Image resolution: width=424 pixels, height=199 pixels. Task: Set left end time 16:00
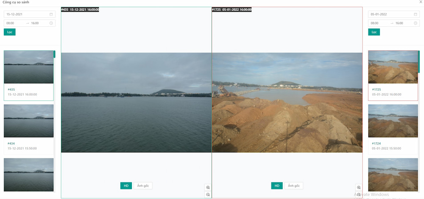pyautogui.click(x=35, y=23)
